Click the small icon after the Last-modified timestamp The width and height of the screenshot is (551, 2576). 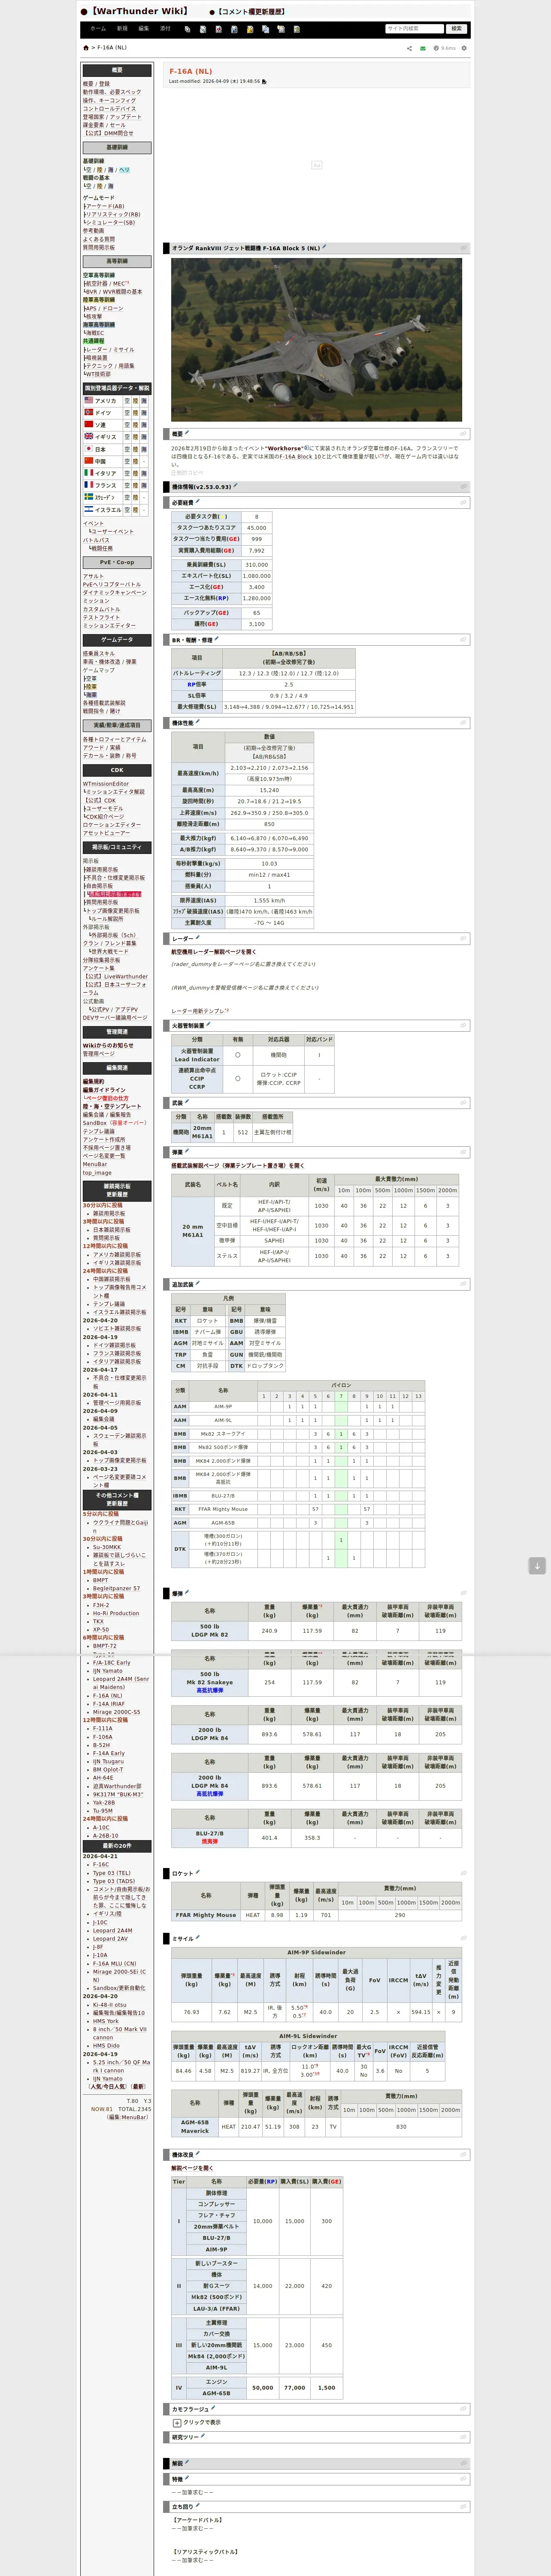coord(264,81)
